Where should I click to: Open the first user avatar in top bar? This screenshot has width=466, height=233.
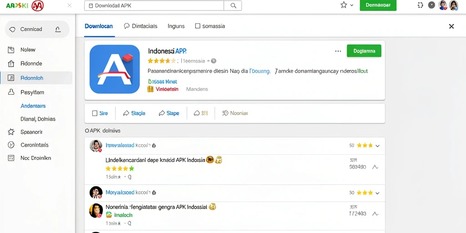pyautogui.click(x=443, y=5)
